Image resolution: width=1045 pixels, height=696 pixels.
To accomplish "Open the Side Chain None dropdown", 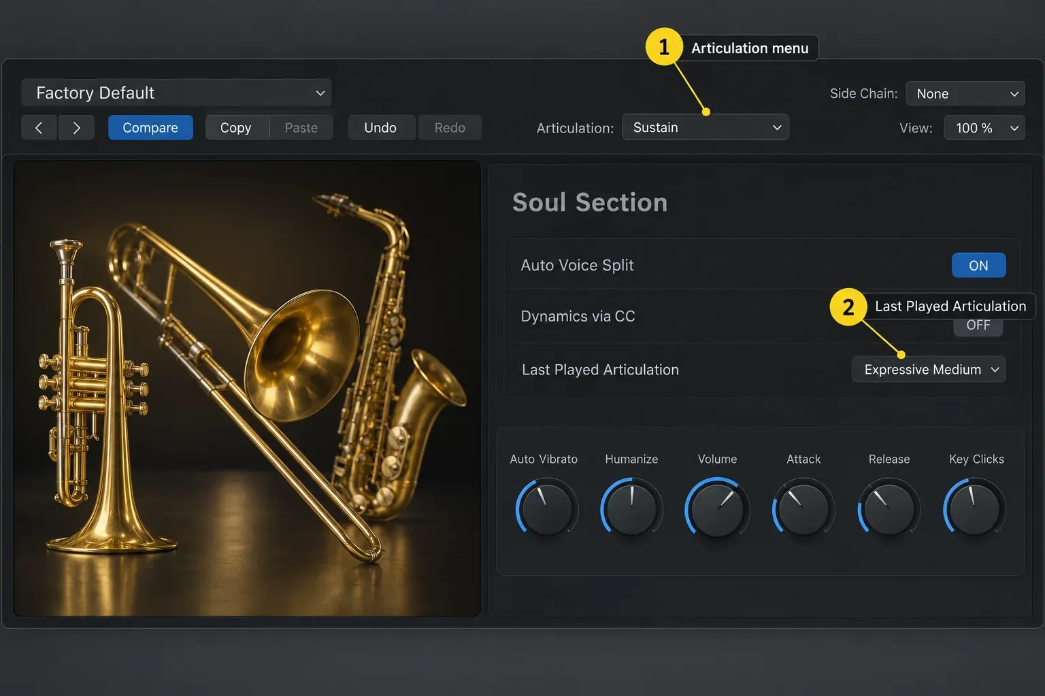I will (x=965, y=94).
